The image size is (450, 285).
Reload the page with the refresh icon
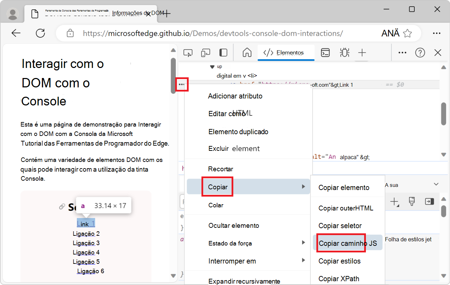tap(40, 33)
